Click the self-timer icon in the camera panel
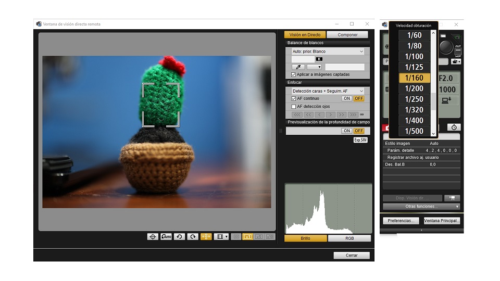The image size is (500, 281). pos(454,127)
